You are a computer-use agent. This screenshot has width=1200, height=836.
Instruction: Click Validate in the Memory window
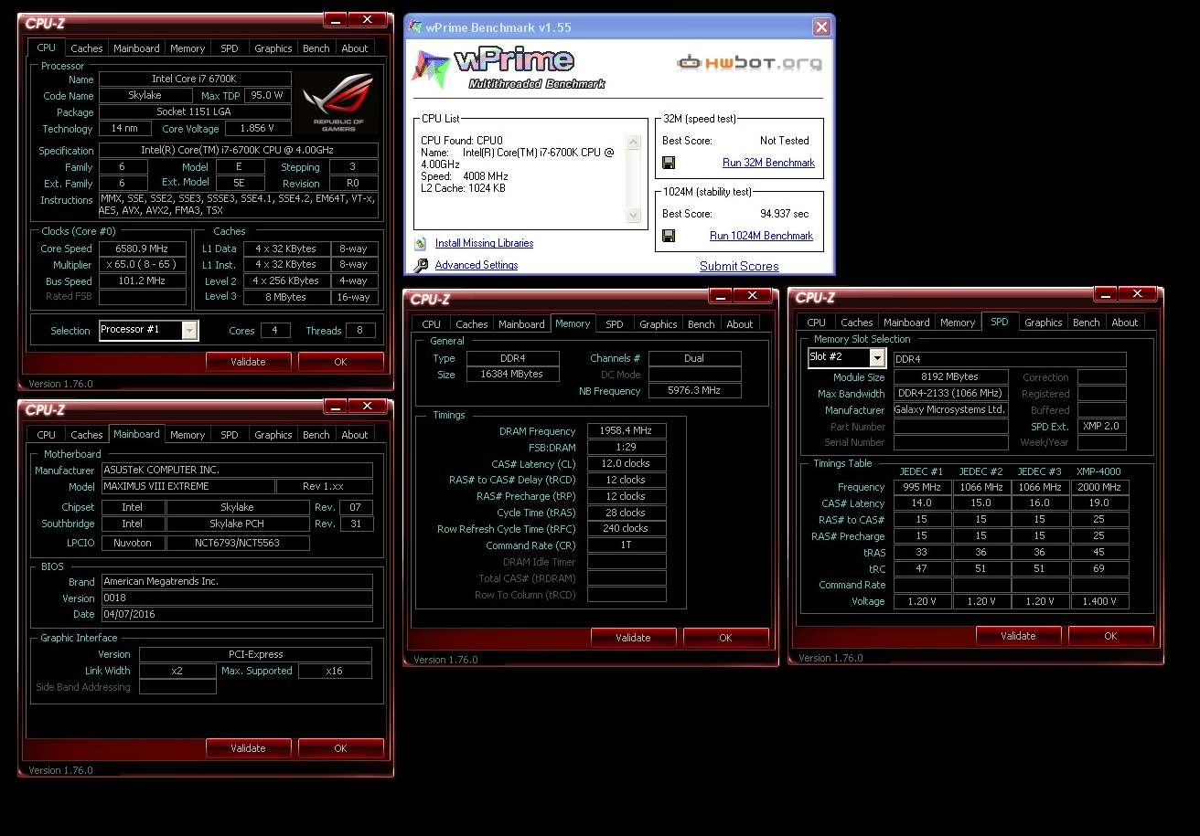(x=633, y=638)
